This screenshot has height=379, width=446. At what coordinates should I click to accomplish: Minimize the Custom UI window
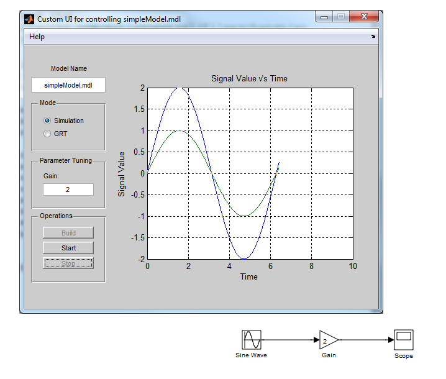click(x=325, y=18)
